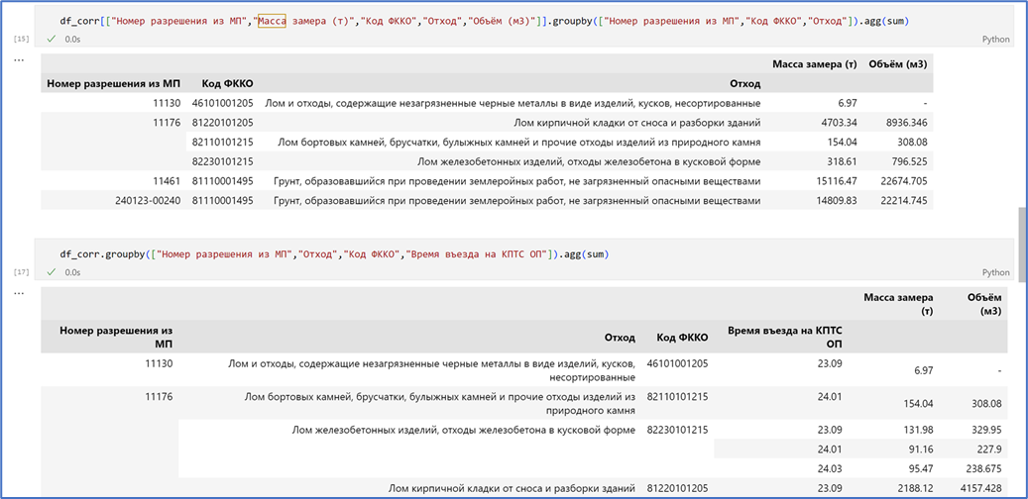This screenshot has width=1028, height=499.
Task: Click the Python language label of cell 15
Action: pyautogui.click(x=996, y=40)
